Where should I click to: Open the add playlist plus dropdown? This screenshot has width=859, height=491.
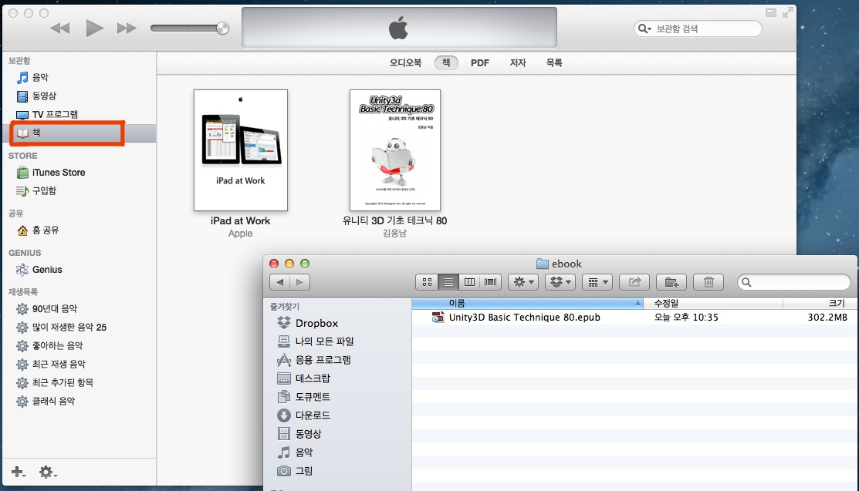coord(19,472)
